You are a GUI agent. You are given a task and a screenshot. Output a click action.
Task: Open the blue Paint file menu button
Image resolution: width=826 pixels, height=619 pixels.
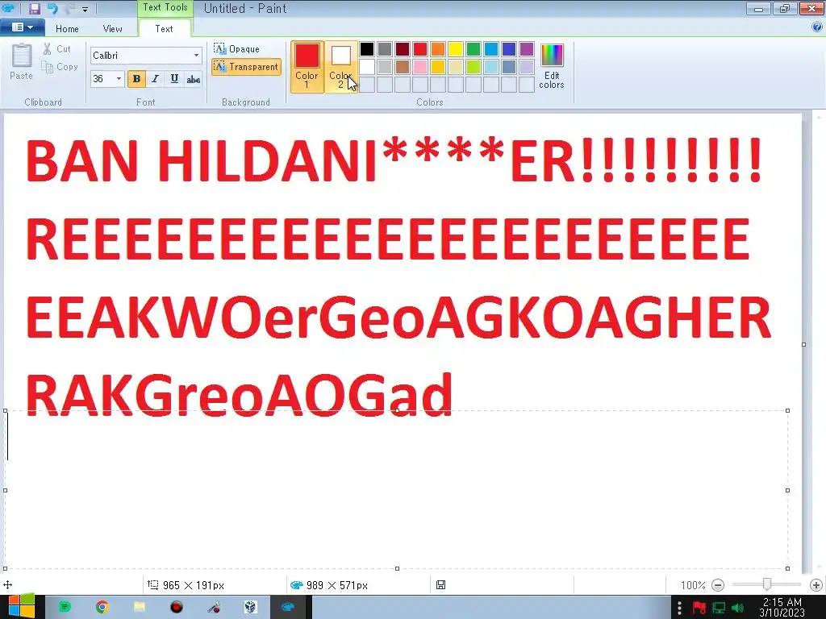[x=22, y=27]
